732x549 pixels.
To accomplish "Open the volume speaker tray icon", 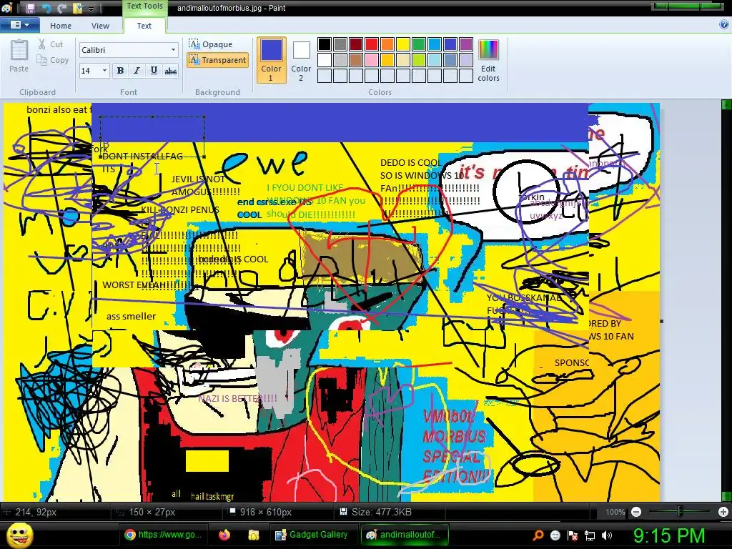I will coord(606,535).
